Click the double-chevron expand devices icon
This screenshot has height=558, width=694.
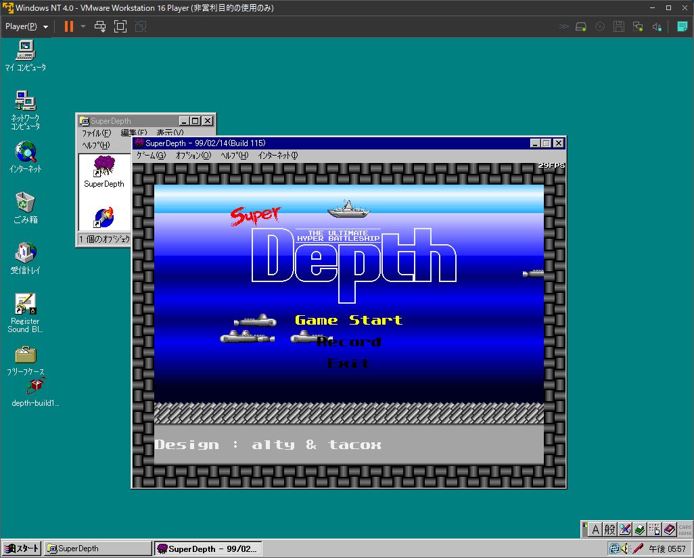pyautogui.click(x=563, y=26)
